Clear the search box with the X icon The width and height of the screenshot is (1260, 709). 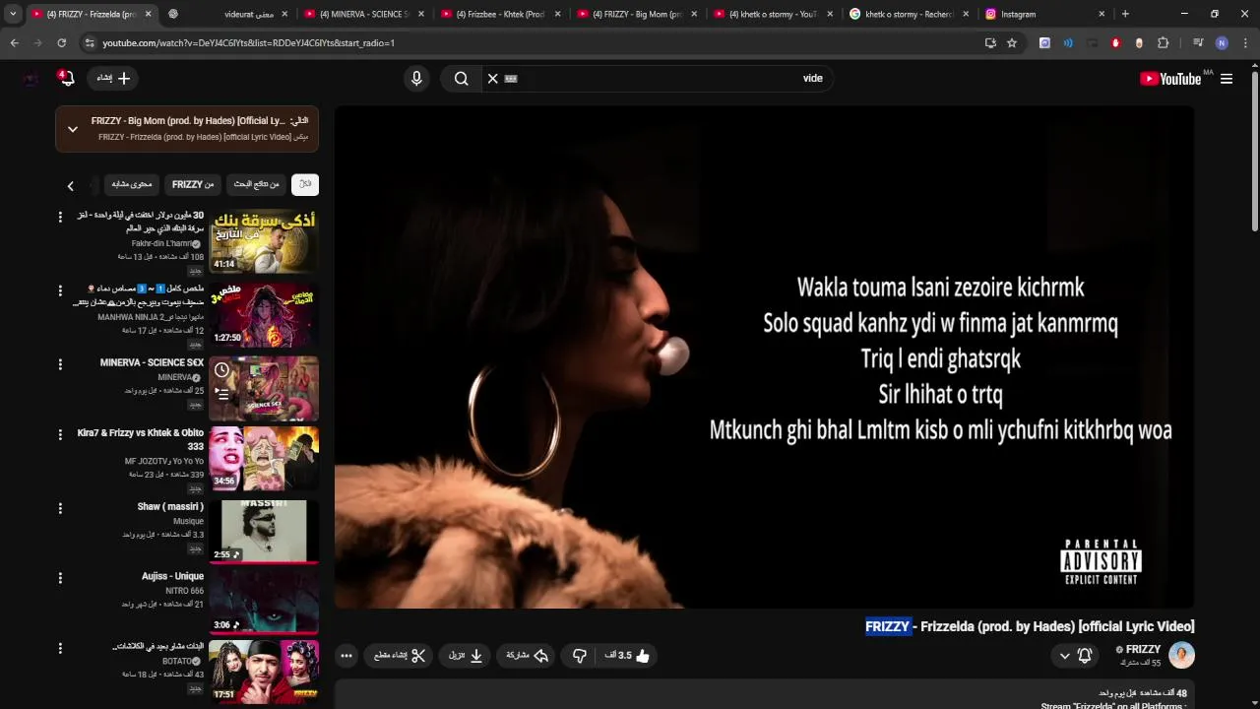(x=493, y=79)
